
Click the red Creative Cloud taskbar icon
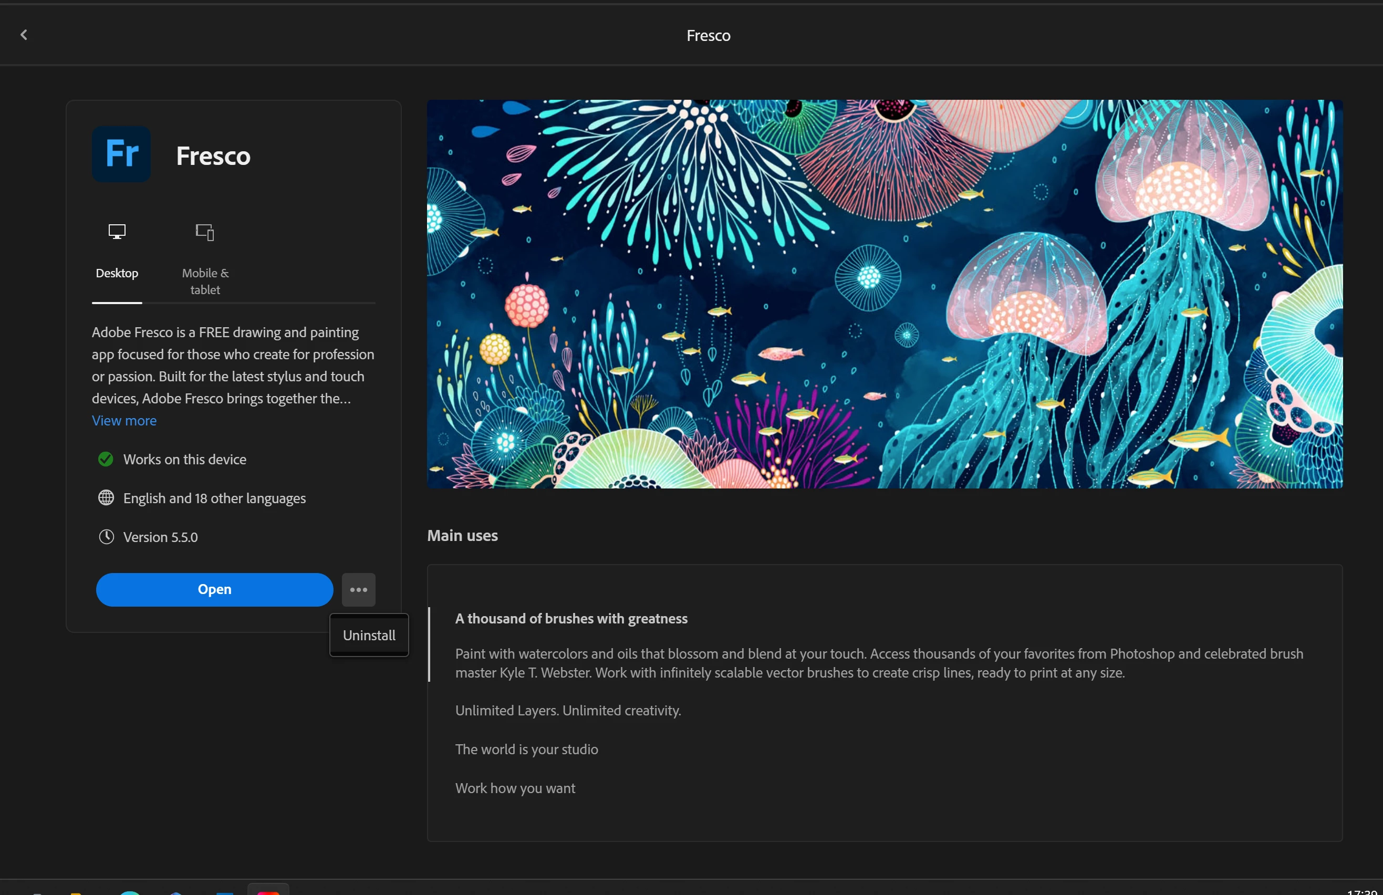pyautogui.click(x=268, y=891)
